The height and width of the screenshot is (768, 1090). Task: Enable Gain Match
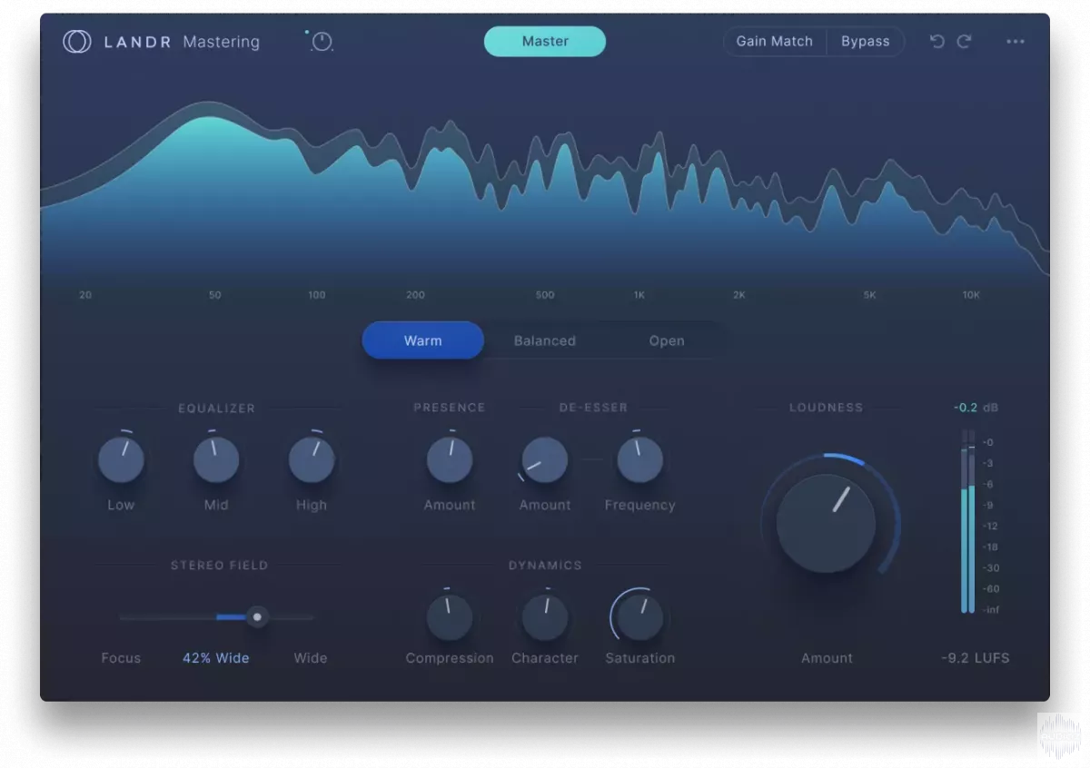(x=775, y=42)
